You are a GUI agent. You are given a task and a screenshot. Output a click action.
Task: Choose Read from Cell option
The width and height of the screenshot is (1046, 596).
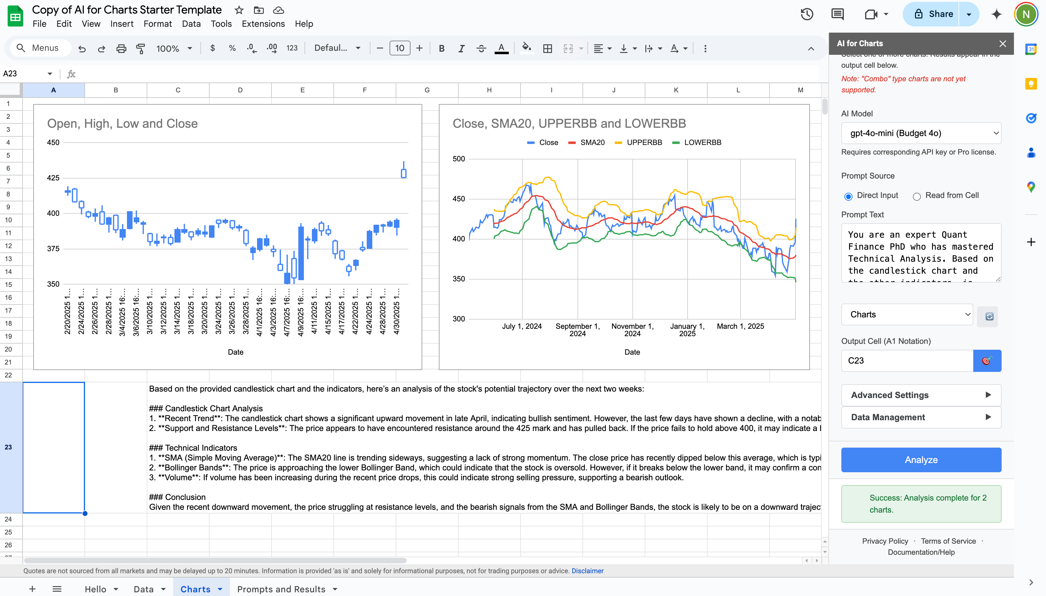coord(916,196)
